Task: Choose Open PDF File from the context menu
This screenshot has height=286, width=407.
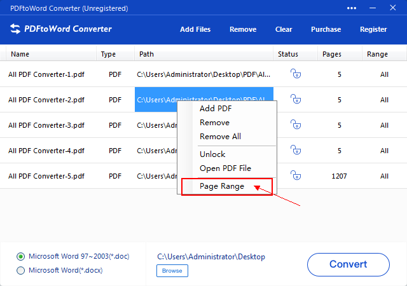Action: coord(225,168)
